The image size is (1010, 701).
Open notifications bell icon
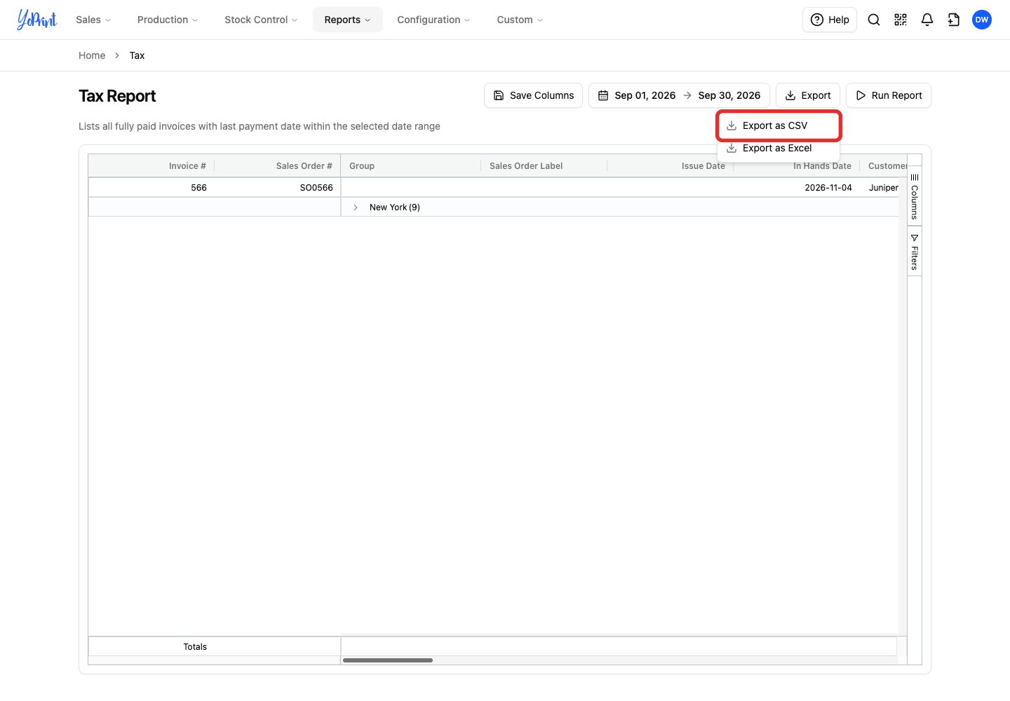[x=927, y=20]
